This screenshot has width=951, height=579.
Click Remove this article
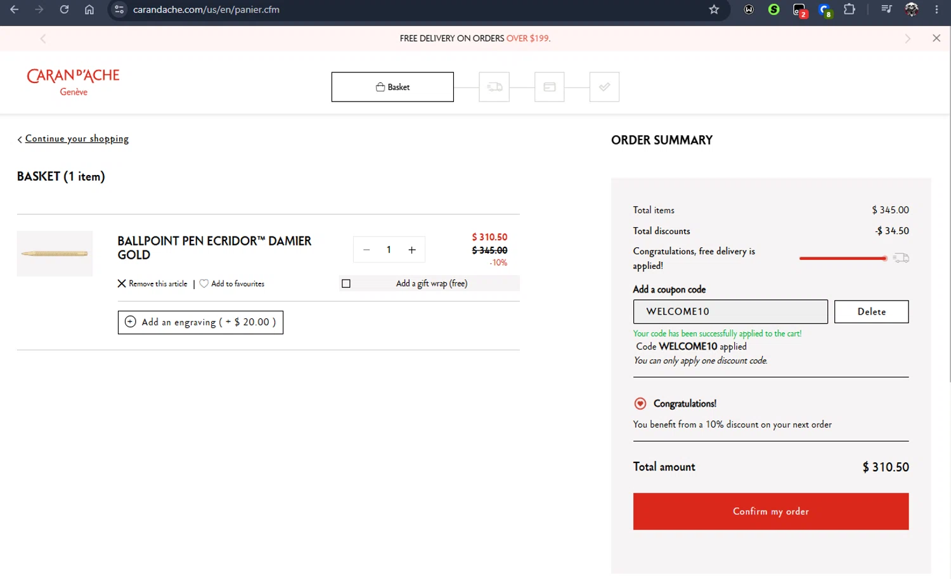click(x=153, y=283)
